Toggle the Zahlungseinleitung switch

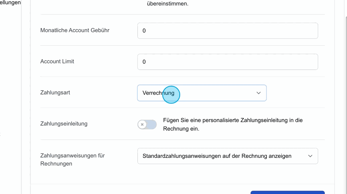(x=147, y=124)
